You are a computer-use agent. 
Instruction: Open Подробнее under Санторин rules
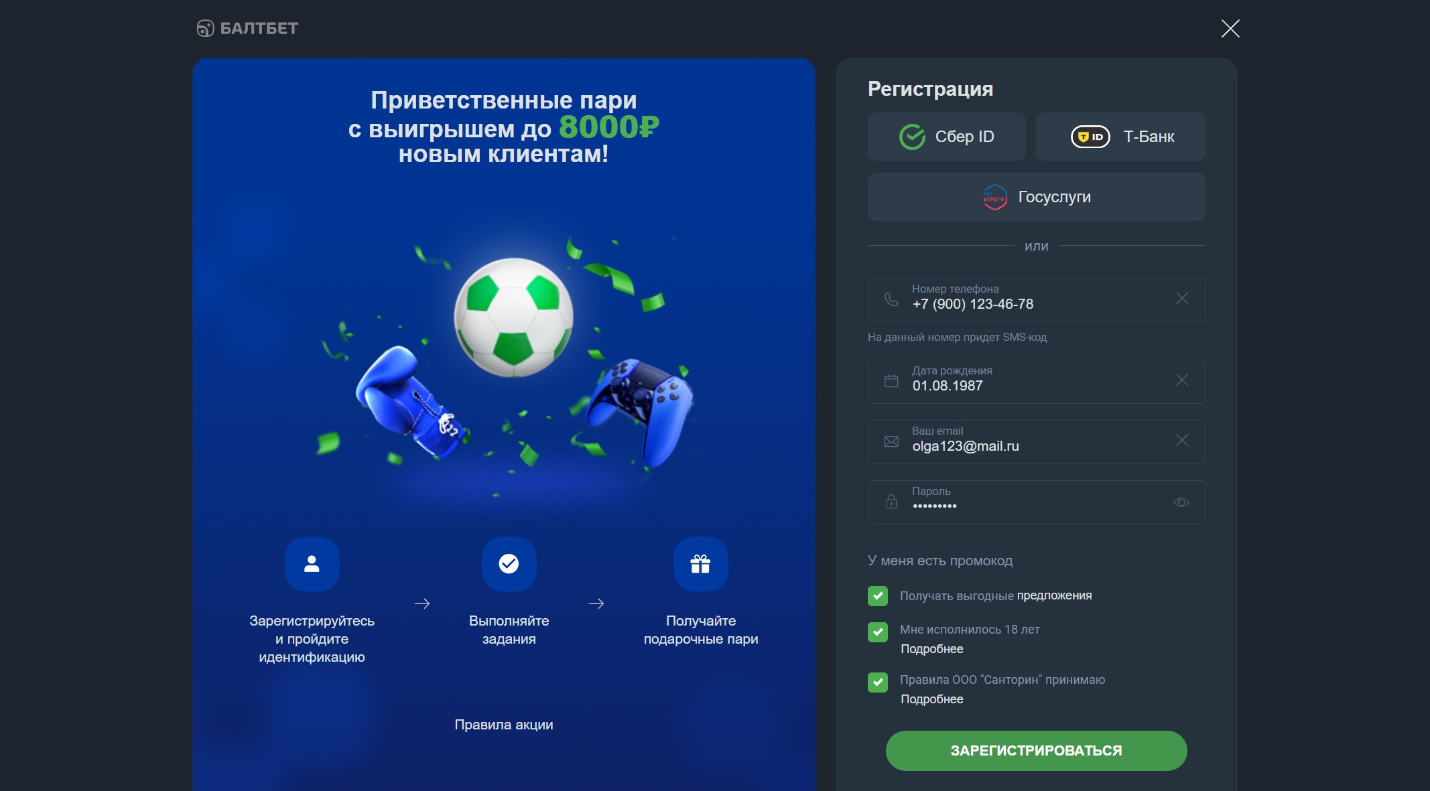(x=932, y=699)
